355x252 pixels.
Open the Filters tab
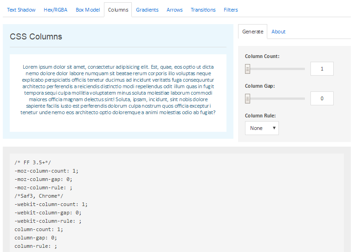(x=231, y=10)
